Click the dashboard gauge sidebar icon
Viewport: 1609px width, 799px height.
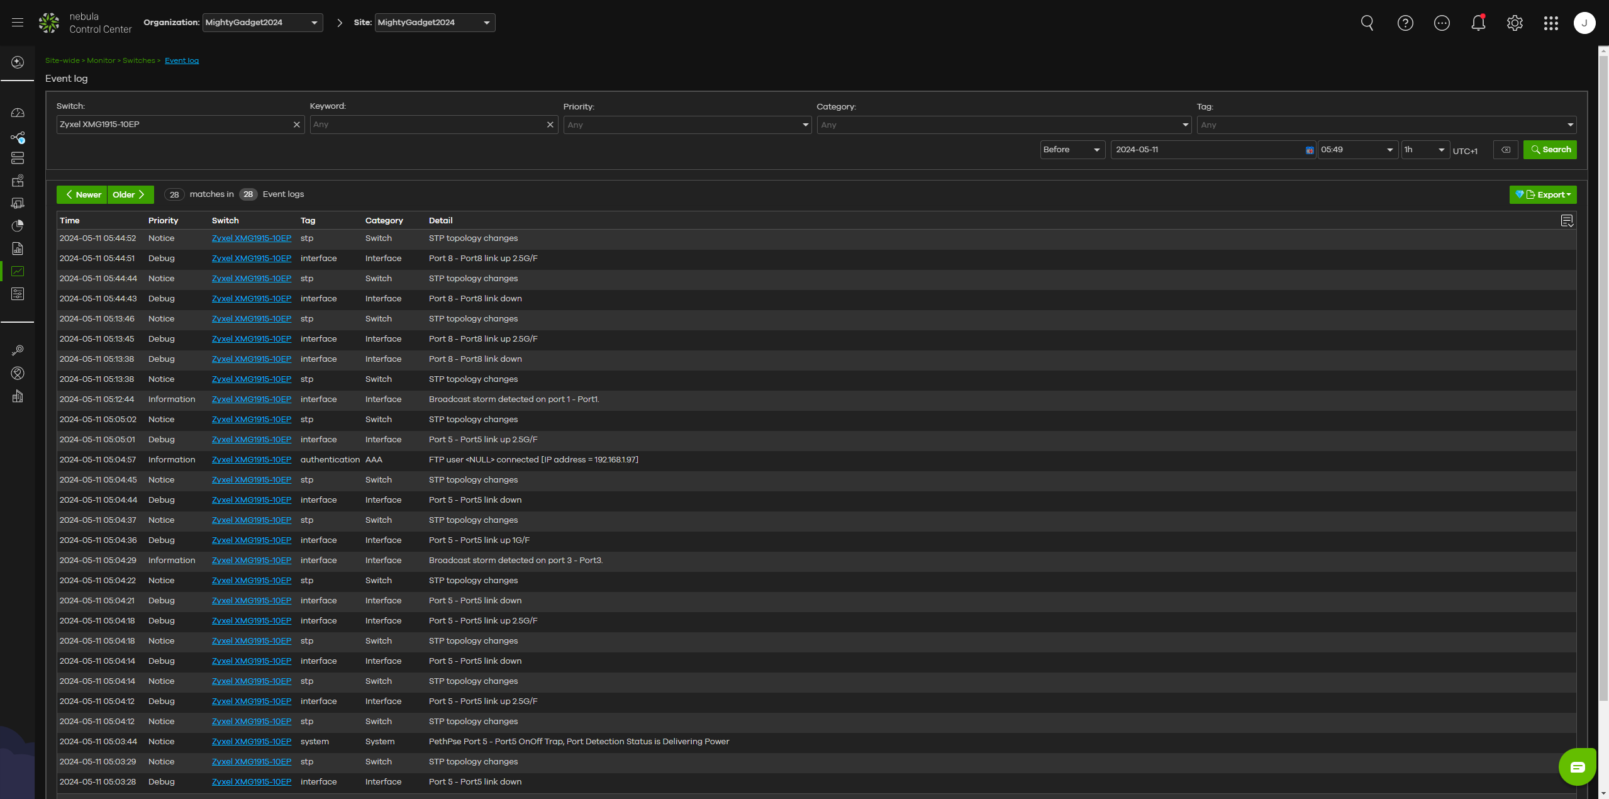(x=18, y=113)
